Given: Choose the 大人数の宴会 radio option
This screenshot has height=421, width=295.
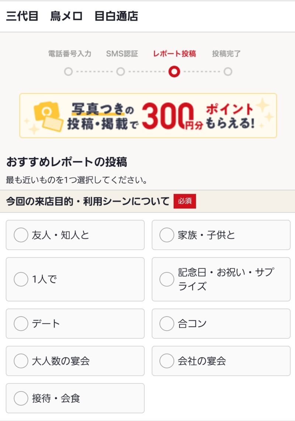Looking at the screenshot, I should pyautogui.click(x=21, y=361).
